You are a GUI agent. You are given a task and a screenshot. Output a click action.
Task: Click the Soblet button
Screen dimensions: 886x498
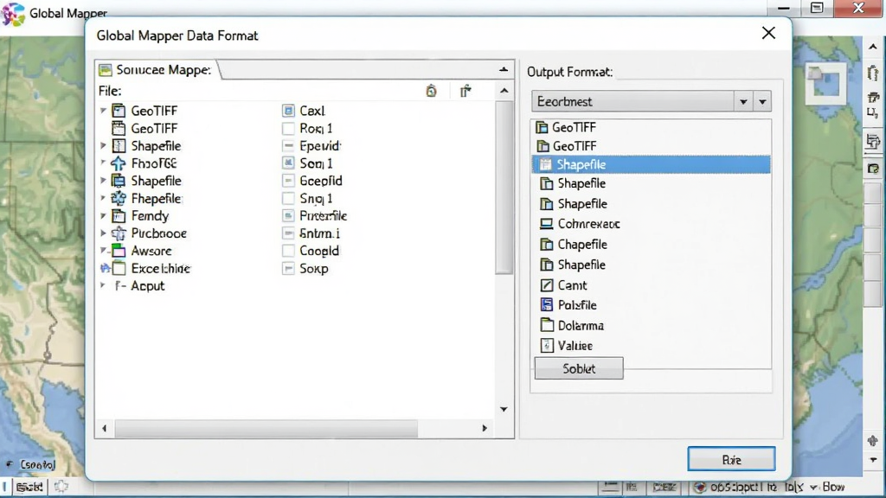579,368
